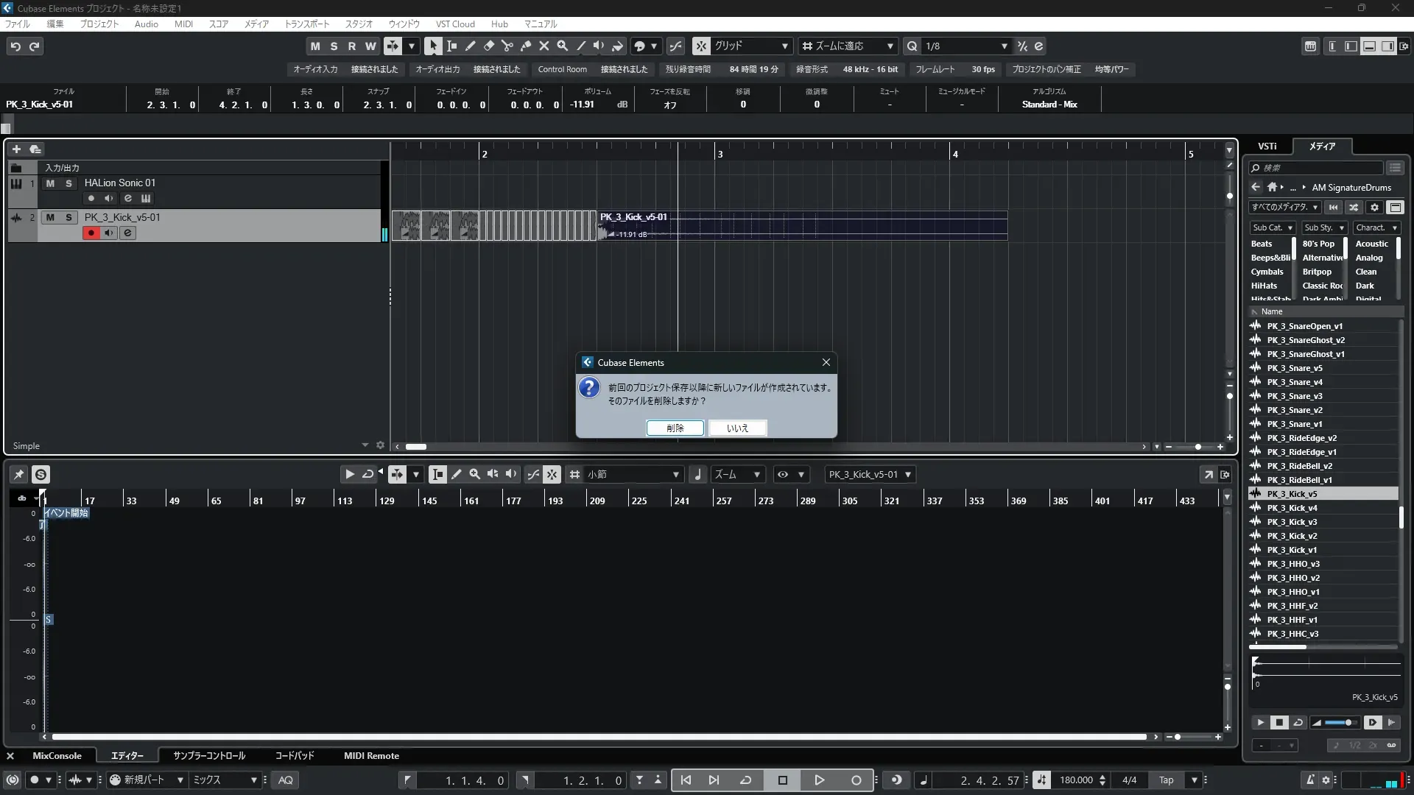This screenshot has height=795, width=1414.
Task: Select the Eraser tool
Action: (x=488, y=46)
